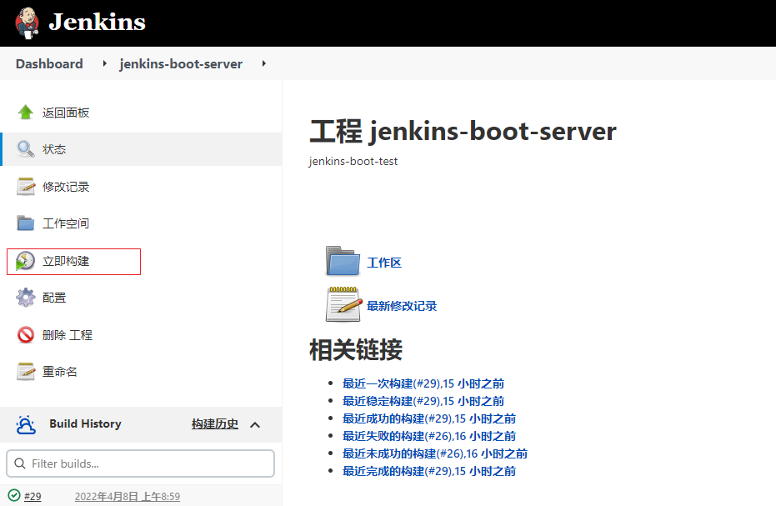The image size is (776, 506).
Task: Click the search icon in Filter builds
Action: pos(20,463)
